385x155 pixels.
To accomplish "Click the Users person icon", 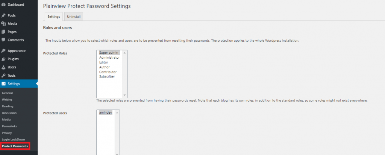I will pyautogui.click(x=3, y=67).
